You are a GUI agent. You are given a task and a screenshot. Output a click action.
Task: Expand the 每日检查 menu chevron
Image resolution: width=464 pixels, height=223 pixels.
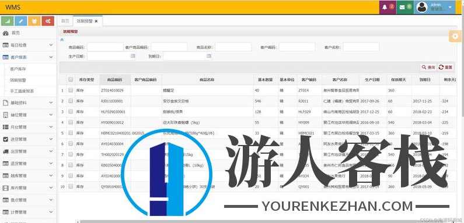point(51,45)
